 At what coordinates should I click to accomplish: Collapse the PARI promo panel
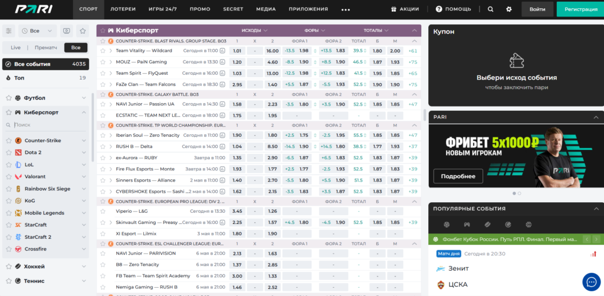point(596,117)
